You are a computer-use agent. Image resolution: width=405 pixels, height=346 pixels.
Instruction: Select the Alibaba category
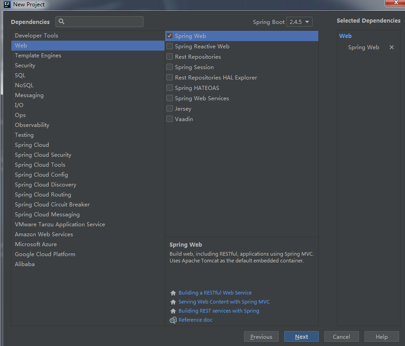[88, 264]
